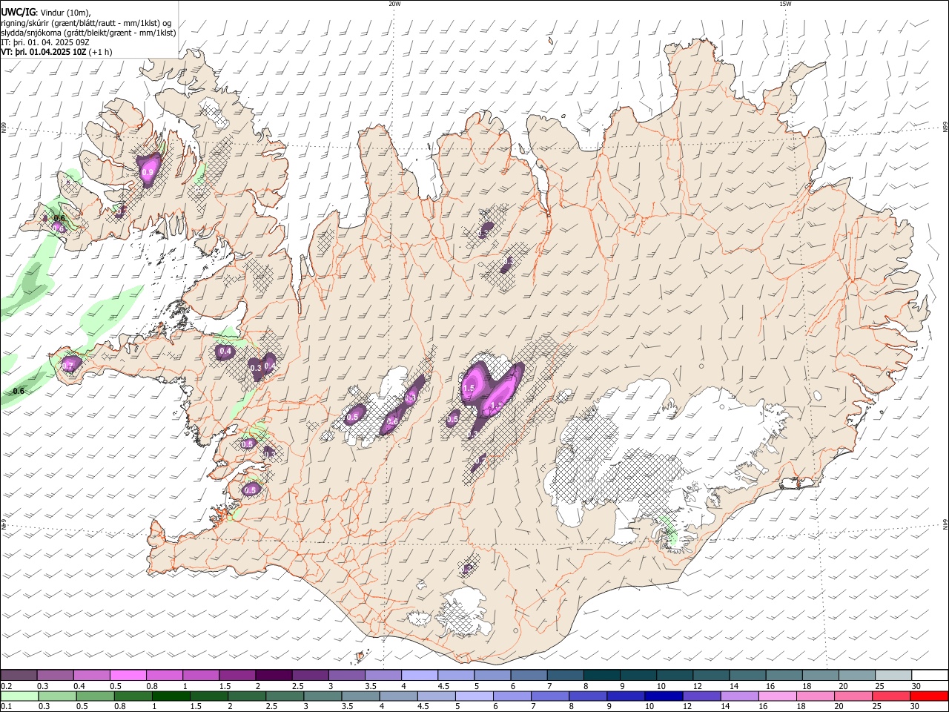Click the 'VT: þri. 01.04.2025 10Z' valid time line
The image size is (949, 712).
click(x=43, y=52)
